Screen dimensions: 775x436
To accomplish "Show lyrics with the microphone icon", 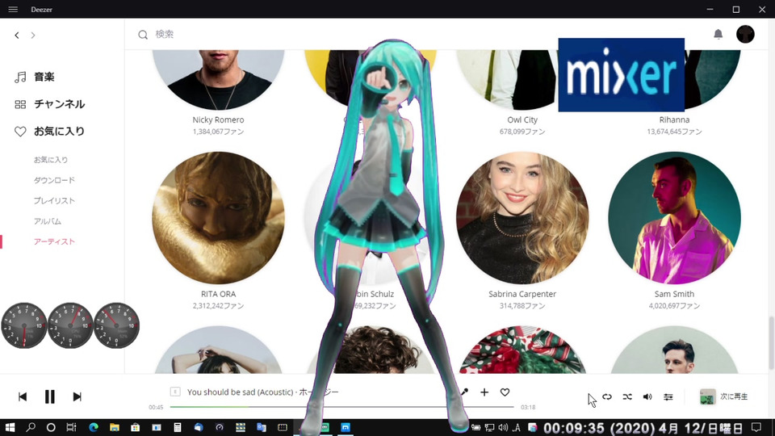I will (464, 392).
